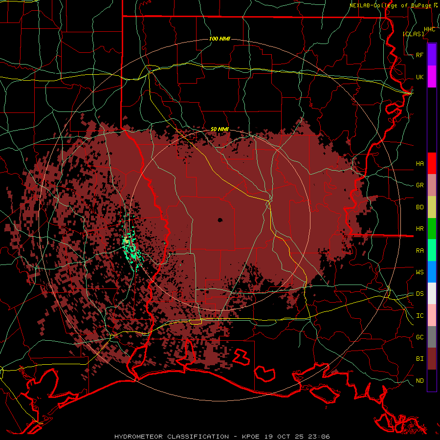This screenshot has height=440, width=440.
Task: Click the dark green HR legend swatch
Action: pyautogui.click(x=432, y=229)
